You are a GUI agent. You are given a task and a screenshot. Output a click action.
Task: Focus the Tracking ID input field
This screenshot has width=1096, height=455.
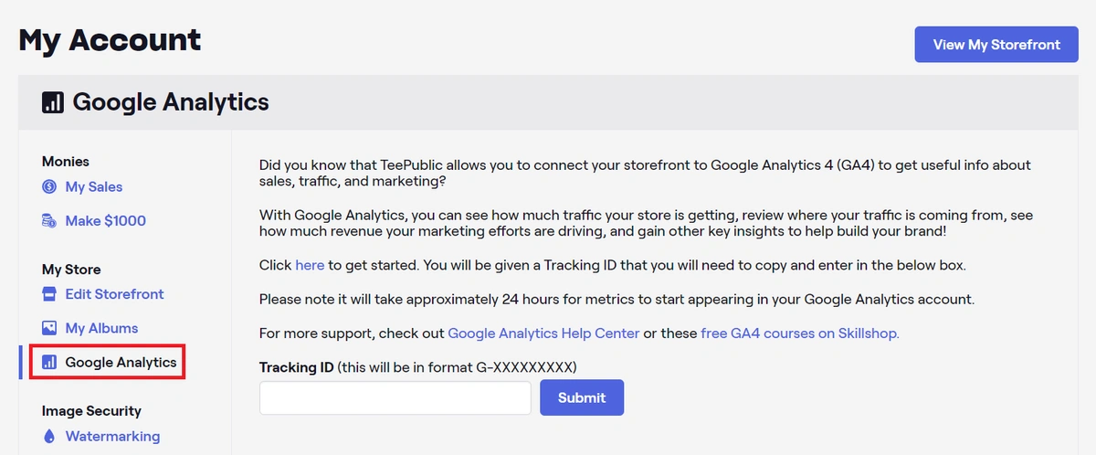coord(395,397)
